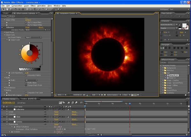This screenshot has height=137, width=191.
Task: Toggle Colorama effect enable switch
Action: tap(4, 27)
